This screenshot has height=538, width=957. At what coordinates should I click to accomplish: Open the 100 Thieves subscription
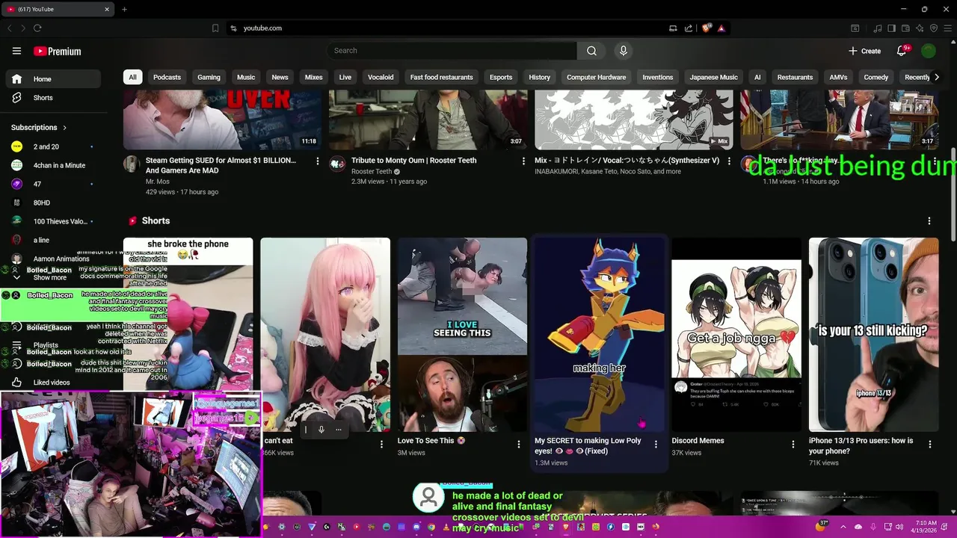(53, 221)
